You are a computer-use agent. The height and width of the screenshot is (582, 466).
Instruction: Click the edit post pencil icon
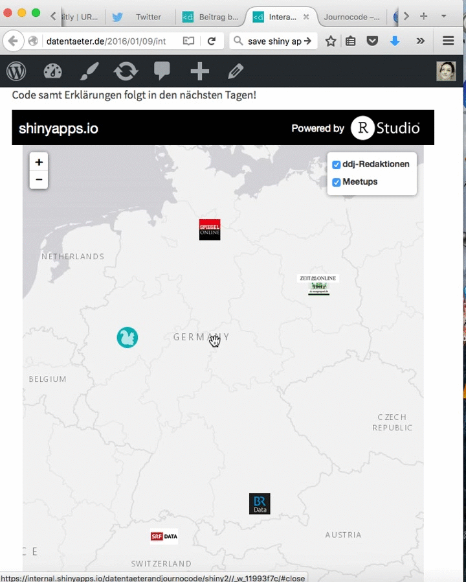236,71
